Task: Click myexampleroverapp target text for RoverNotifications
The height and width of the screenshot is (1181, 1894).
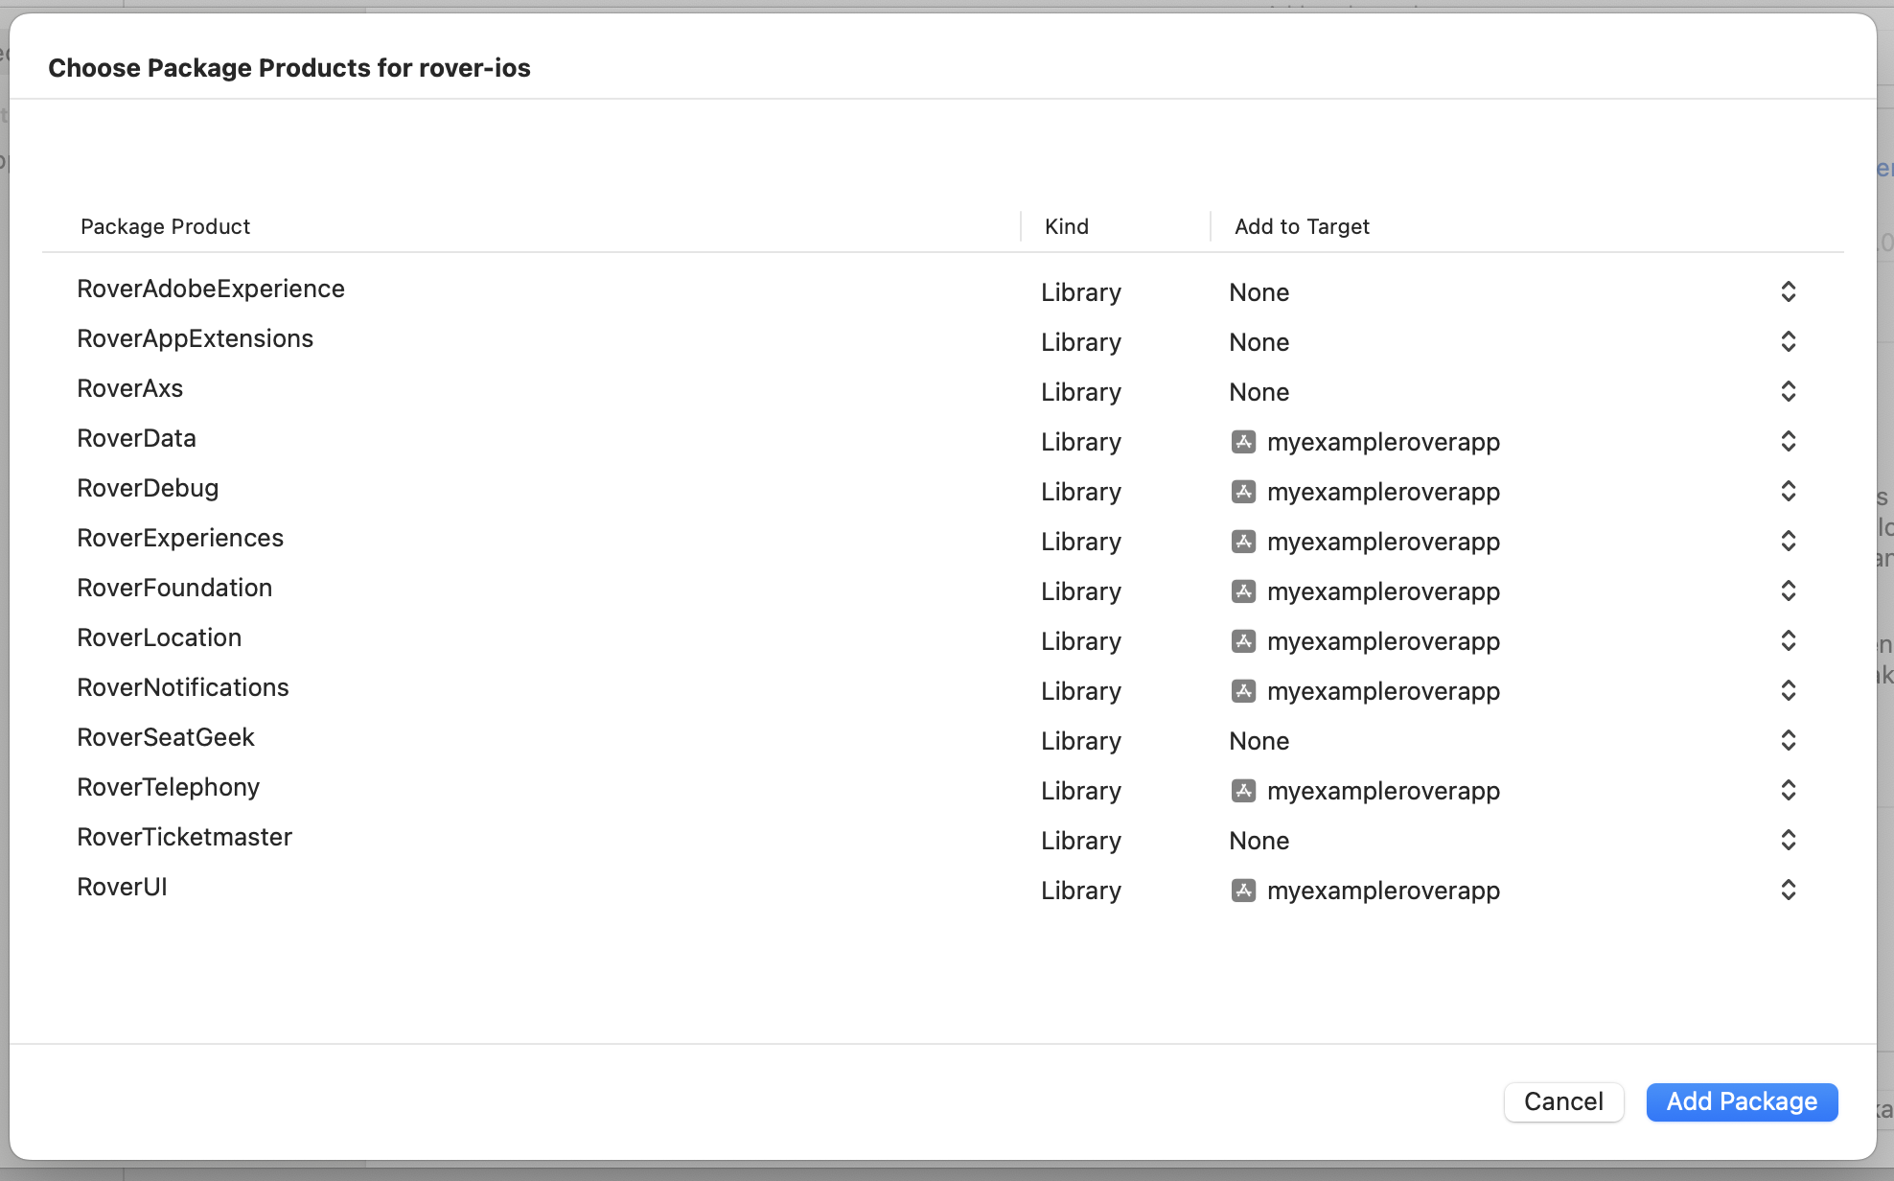Action: click(x=1383, y=691)
